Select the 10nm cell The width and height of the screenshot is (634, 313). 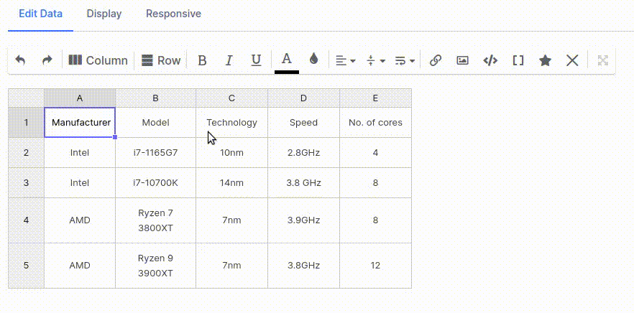click(231, 153)
